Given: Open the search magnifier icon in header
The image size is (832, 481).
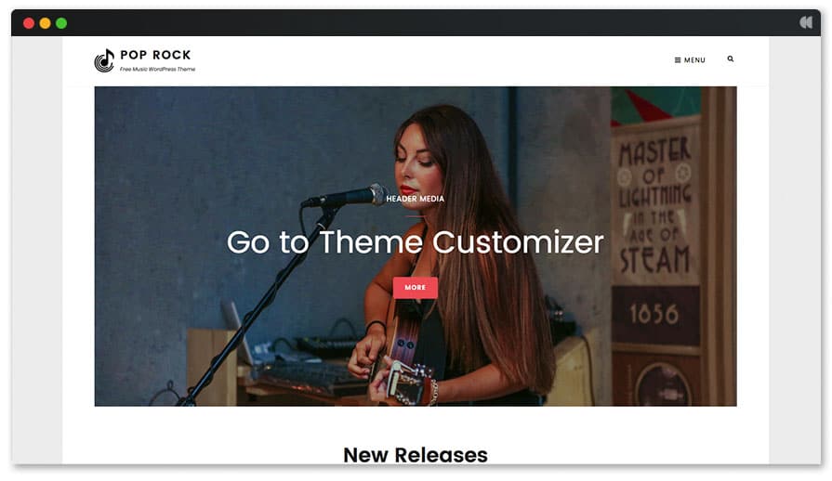Looking at the screenshot, I should coord(730,58).
